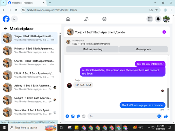Click the 'Yes, are you interested?' message

coord(150,64)
